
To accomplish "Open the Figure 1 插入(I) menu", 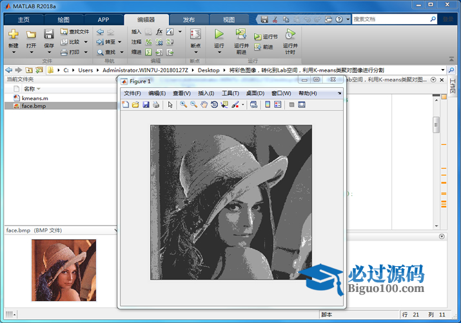I will (206, 93).
